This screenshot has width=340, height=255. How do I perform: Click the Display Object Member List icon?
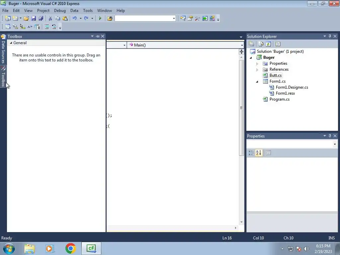point(8,27)
